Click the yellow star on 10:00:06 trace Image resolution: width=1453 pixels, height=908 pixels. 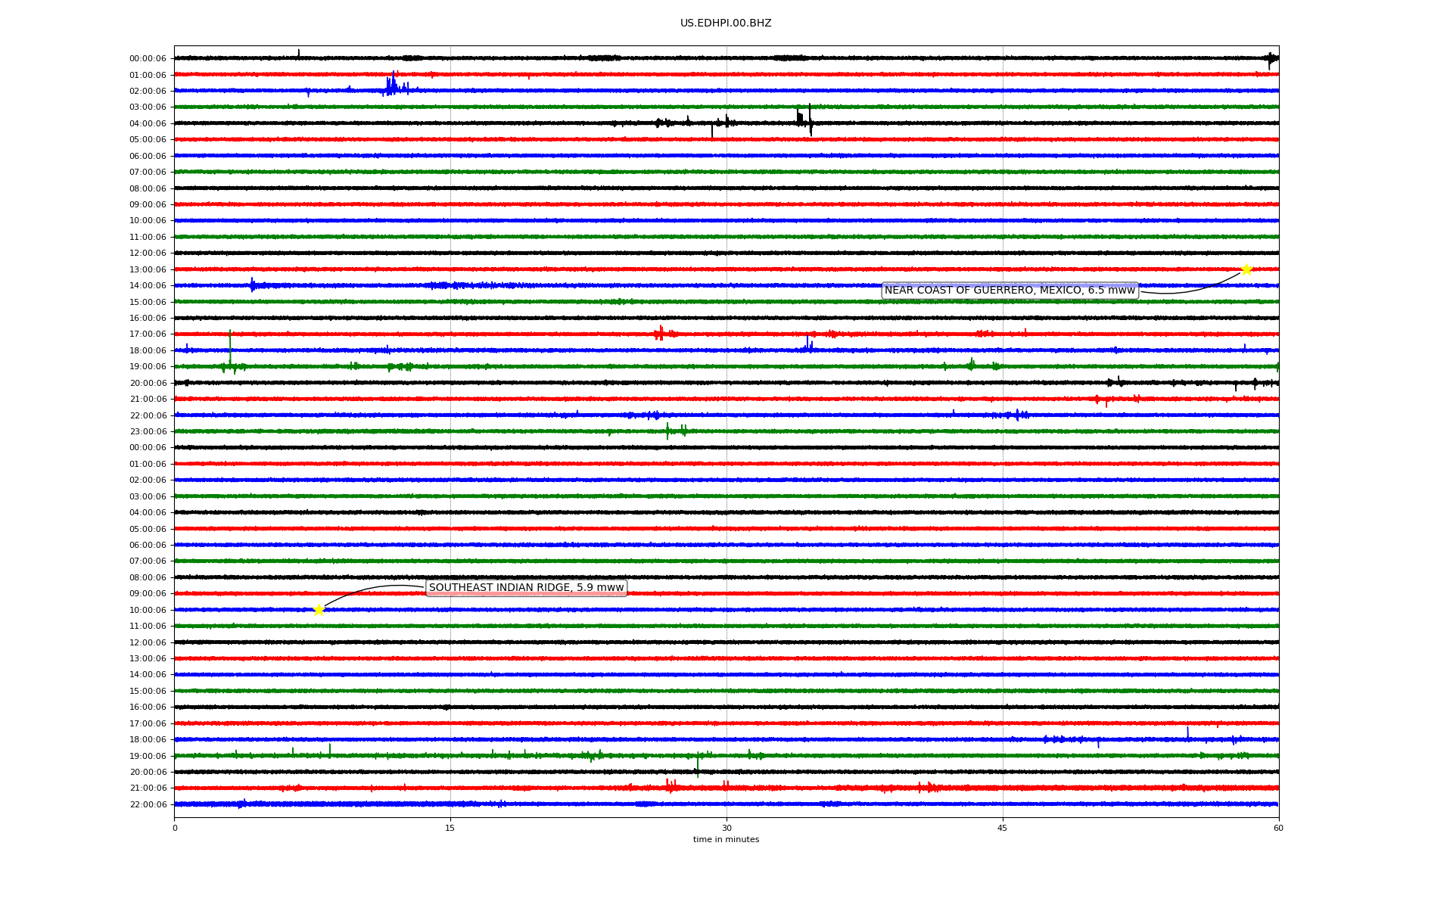pos(319,610)
